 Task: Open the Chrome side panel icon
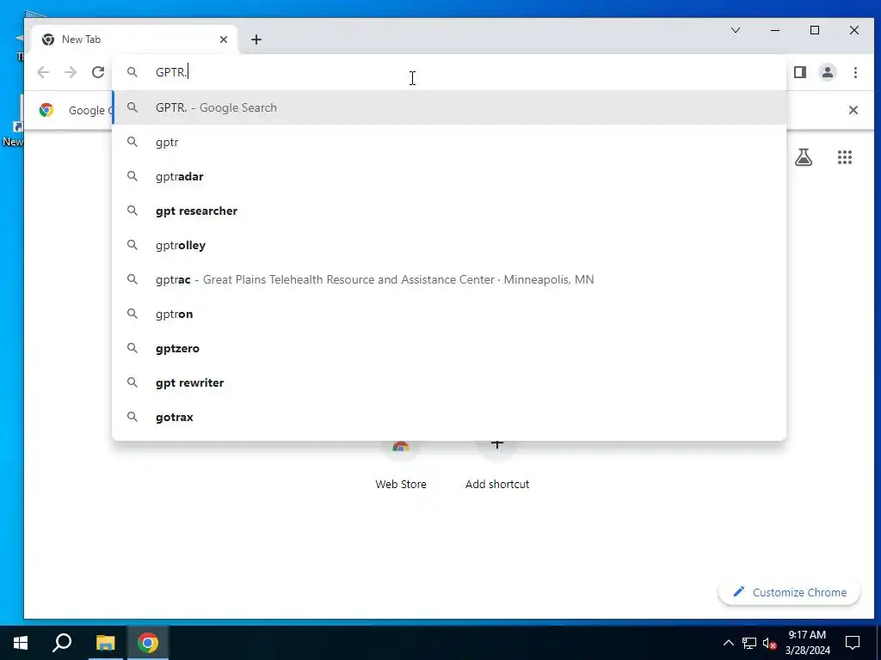800,72
